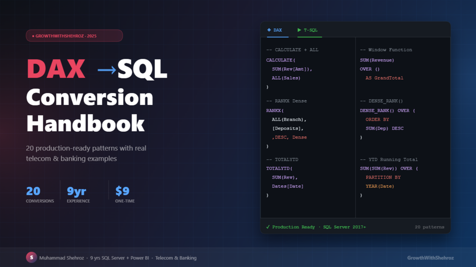Click the 'SUM(SUM(Rev)) OVER (' code line

click(x=389, y=168)
